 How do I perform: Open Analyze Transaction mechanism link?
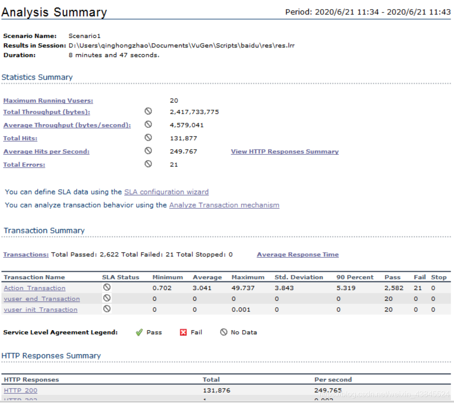pos(224,205)
